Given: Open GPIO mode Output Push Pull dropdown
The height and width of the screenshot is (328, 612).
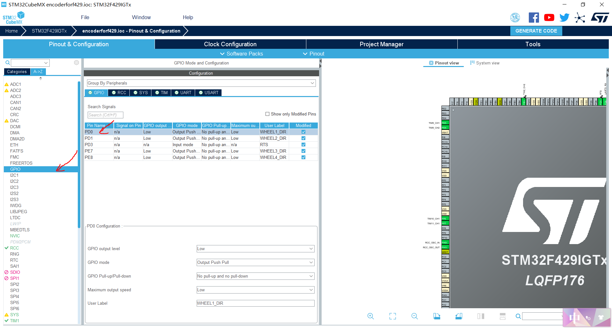Looking at the screenshot, I should click(x=255, y=262).
